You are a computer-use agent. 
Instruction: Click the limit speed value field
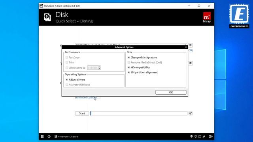point(93,68)
